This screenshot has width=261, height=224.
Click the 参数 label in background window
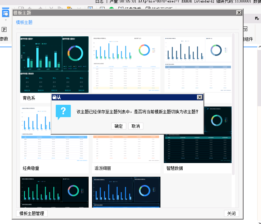[x=4, y=39]
